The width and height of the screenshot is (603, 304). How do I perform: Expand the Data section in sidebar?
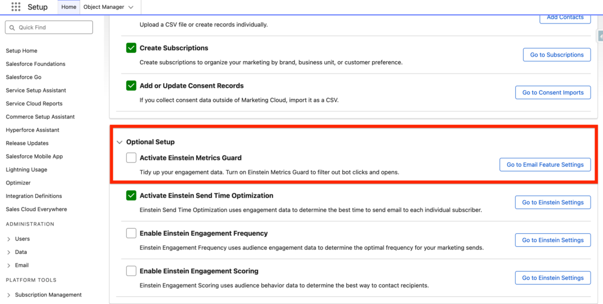[x=9, y=252]
